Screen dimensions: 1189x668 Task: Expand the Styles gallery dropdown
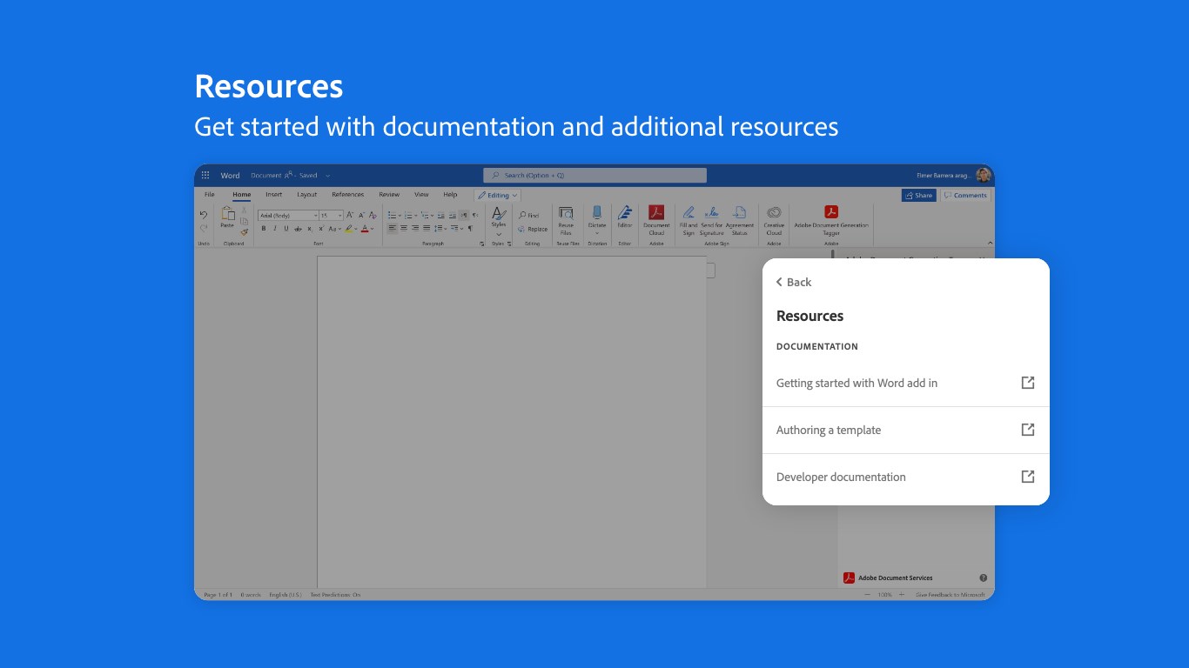click(x=499, y=234)
